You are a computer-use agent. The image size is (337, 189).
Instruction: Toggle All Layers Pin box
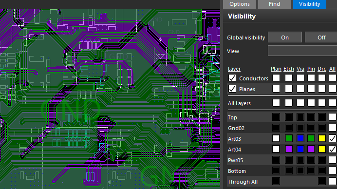tap(311, 103)
